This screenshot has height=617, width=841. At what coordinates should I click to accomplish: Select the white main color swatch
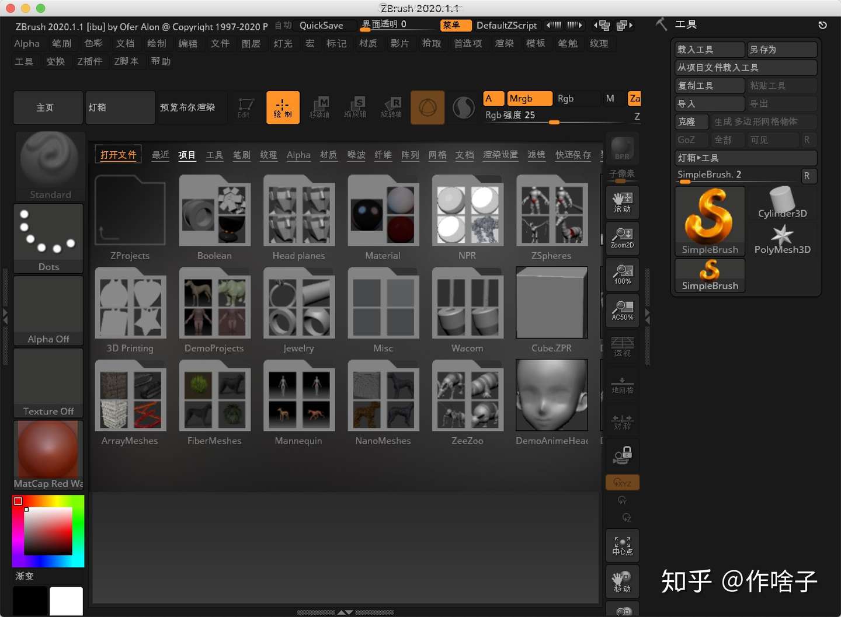coord(66,601)
